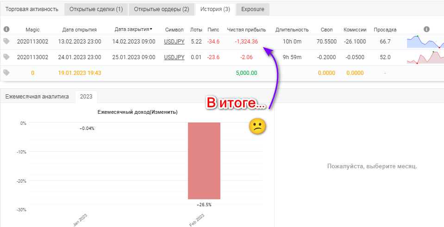Viewport: 444px width, 227px height.
Task: Select the Feb 2023 red bar
Action: click(204, 161)
